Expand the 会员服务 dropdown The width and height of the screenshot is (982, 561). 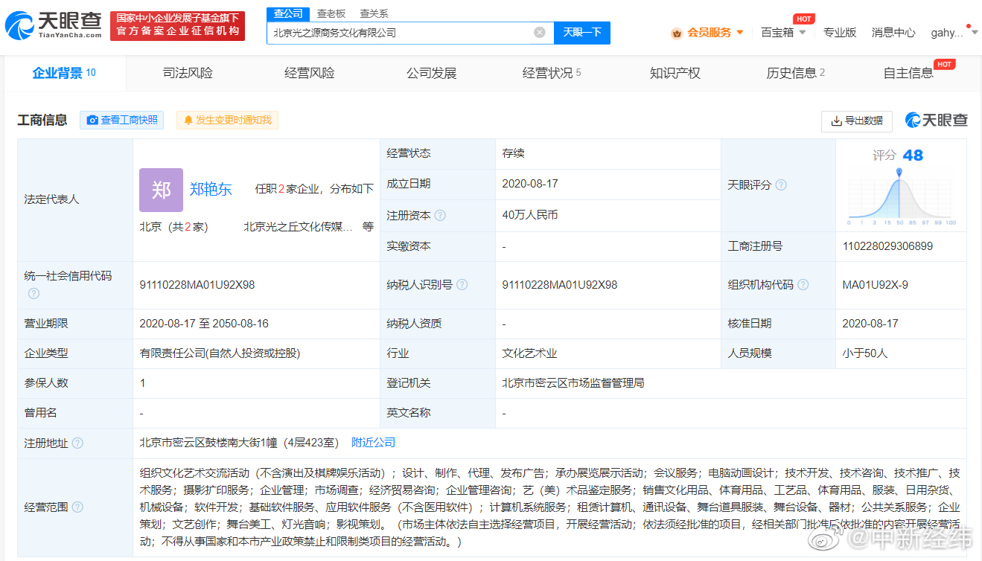(x=740, y=33)
